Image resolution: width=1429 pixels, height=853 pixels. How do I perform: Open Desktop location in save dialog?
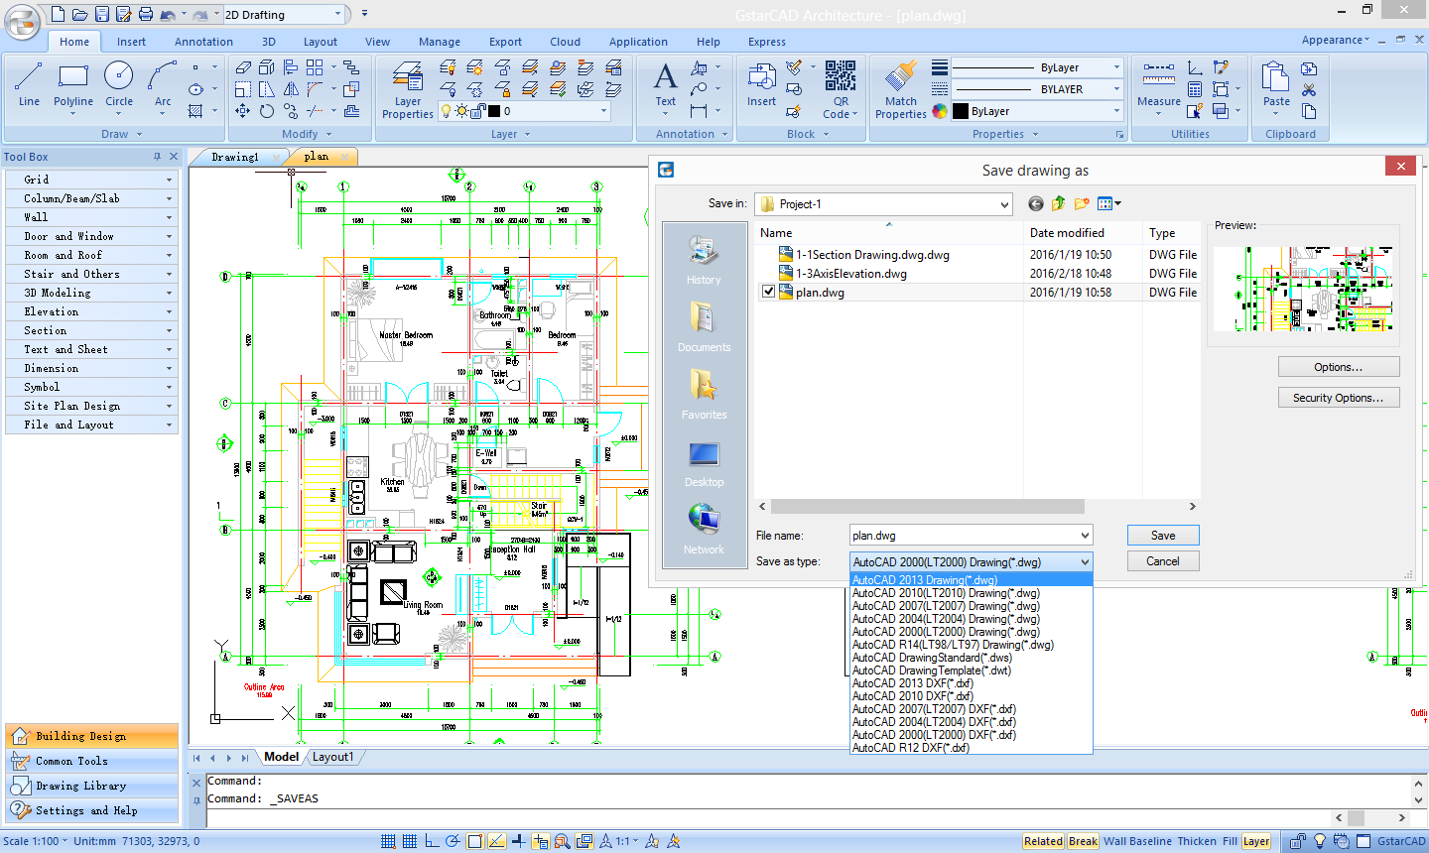(x=704, y=462)
